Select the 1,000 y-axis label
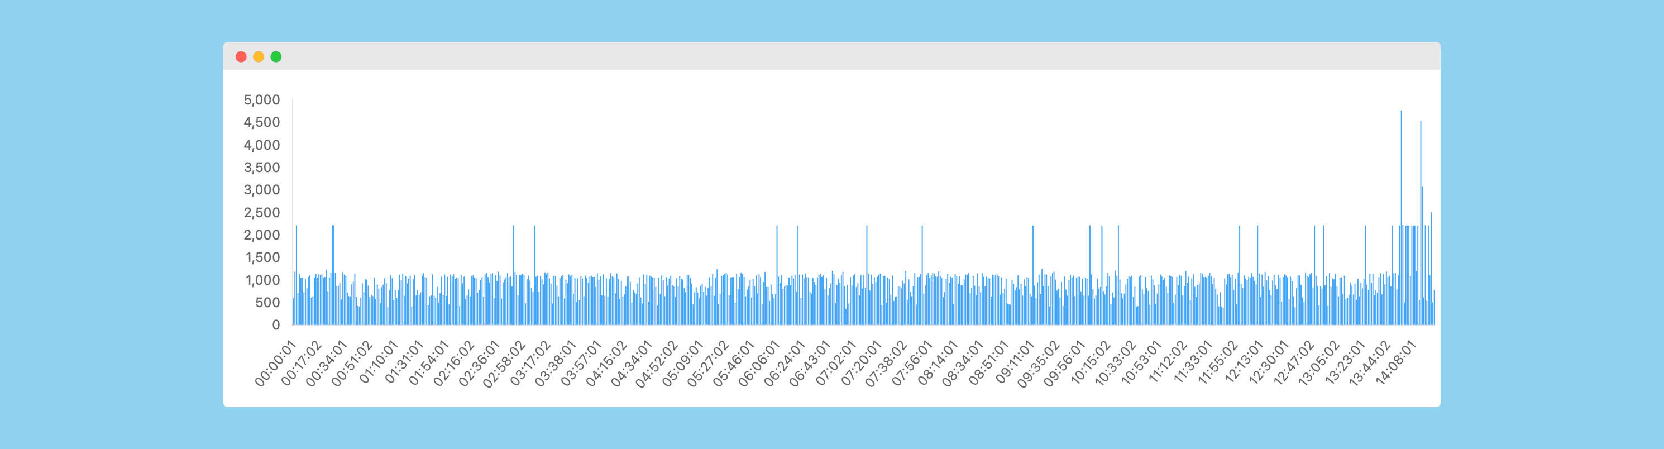The image size is (1664, 449). coord(262,280)
